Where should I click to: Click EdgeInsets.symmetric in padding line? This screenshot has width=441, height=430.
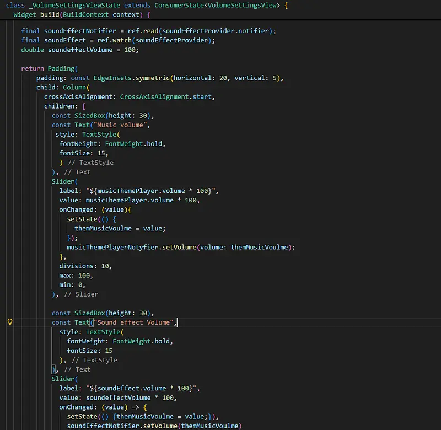(x=131, y=78)
